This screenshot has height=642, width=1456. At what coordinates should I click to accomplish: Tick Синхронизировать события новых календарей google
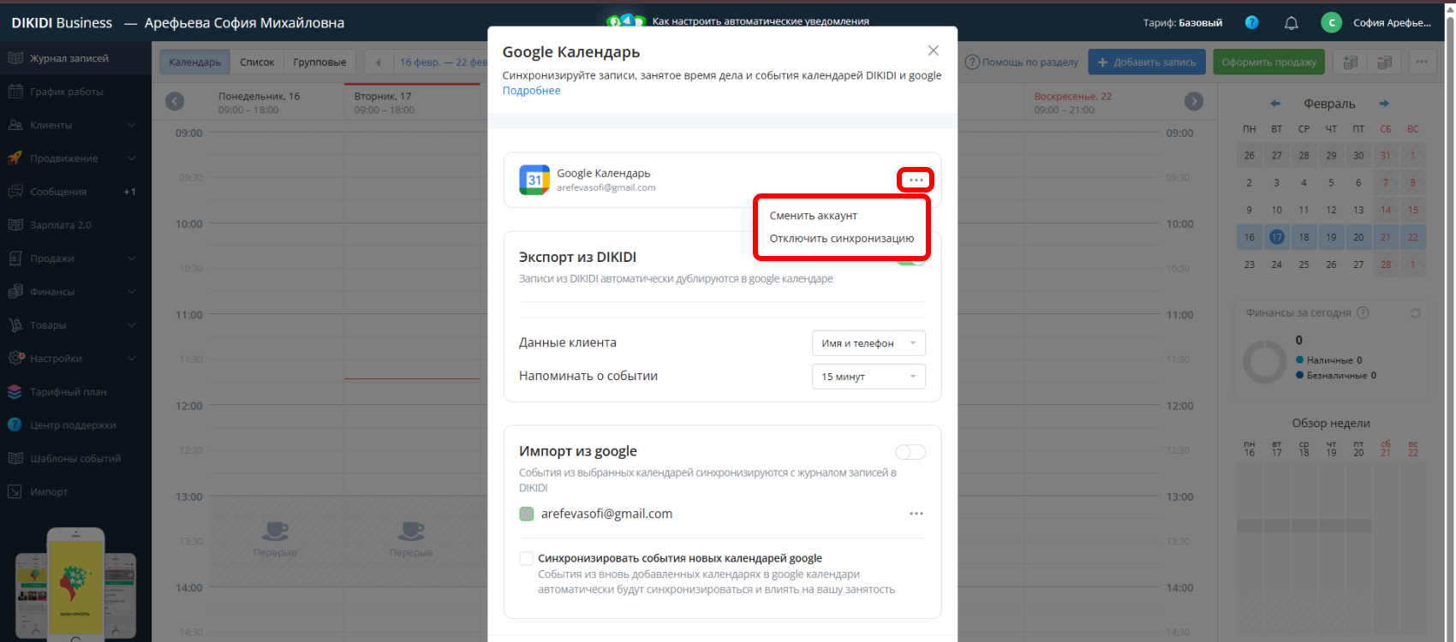click(527, 559)
